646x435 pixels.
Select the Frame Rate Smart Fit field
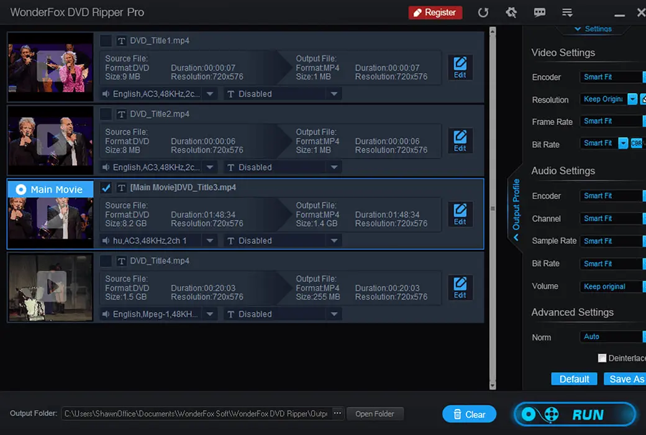click(612, 121)
